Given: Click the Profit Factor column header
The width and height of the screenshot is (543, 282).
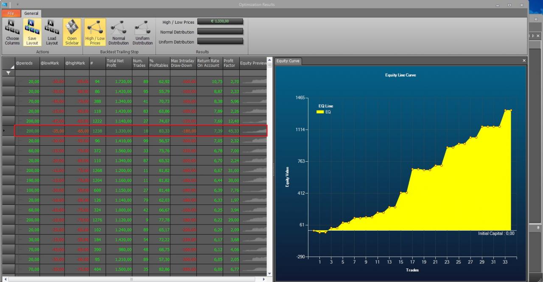Looking at the screenshot, I should (x=231, y=63).
